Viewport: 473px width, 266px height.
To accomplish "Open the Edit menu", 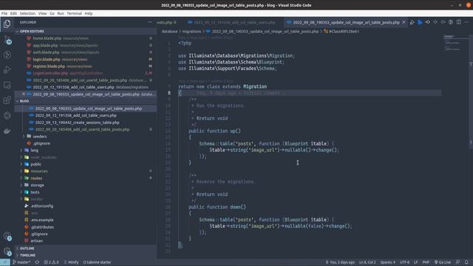I will (13, 13).
